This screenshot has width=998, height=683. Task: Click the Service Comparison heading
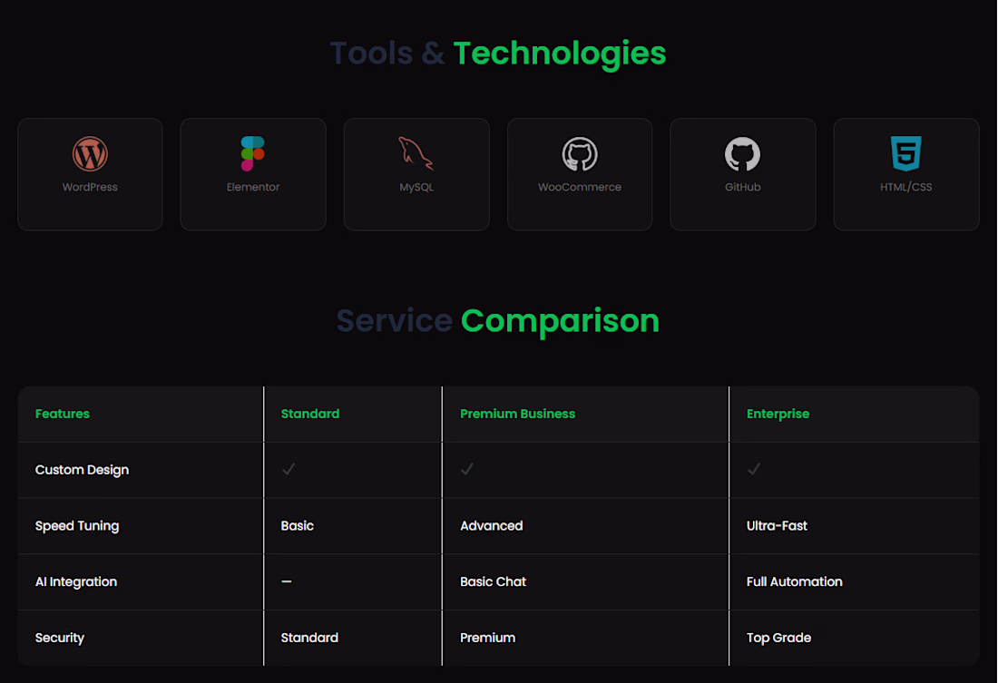coord(498,321)
